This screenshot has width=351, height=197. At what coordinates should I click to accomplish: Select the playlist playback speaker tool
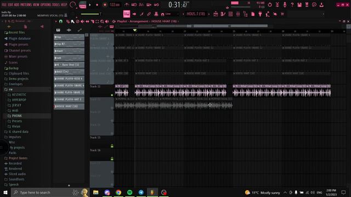click(x=107, y=21)
